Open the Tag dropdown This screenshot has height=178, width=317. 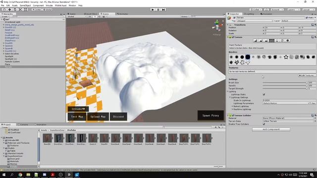[255, 21]
